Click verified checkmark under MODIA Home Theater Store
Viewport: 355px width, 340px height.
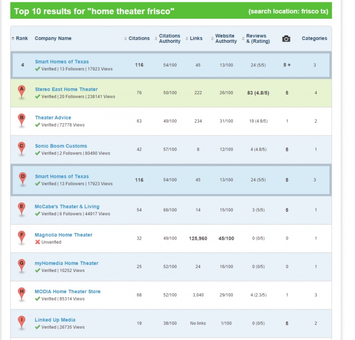tap(37, 299)
